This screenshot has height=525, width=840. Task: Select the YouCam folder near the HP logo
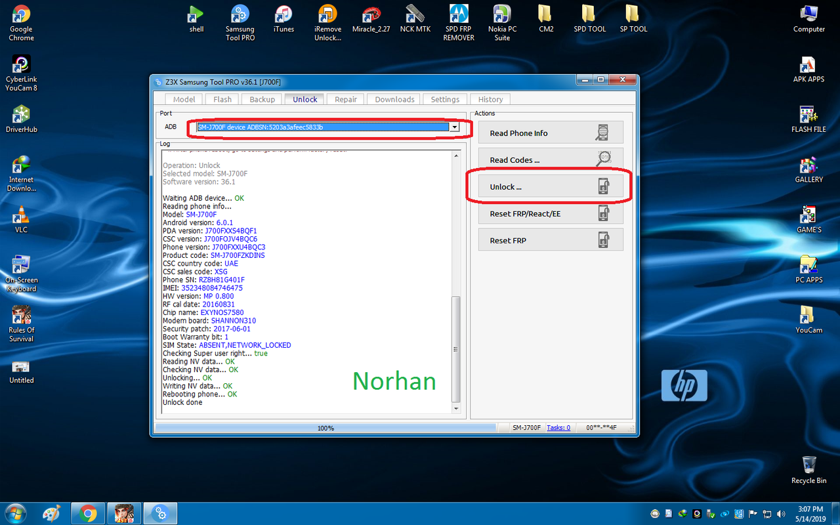point(808,320)
